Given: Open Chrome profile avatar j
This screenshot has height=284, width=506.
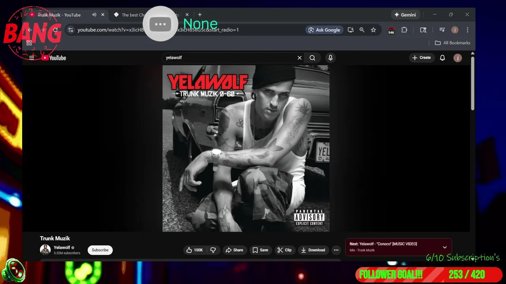Looking at the screenshot, I should 455,30.
